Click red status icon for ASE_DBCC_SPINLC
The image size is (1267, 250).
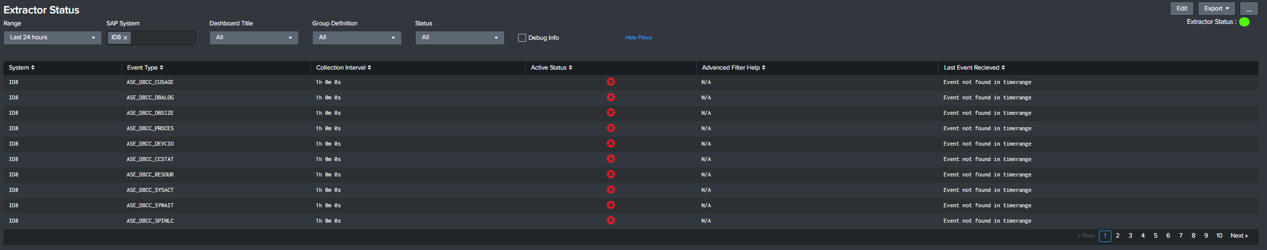(611, 221)
